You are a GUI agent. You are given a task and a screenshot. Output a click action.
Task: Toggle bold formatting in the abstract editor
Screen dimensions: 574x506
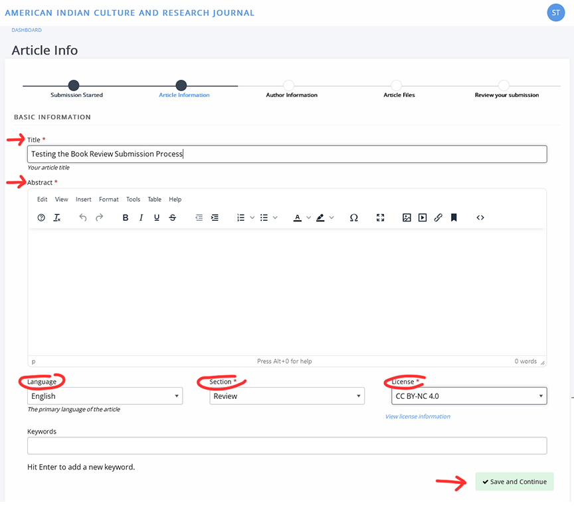coord(126,217)
